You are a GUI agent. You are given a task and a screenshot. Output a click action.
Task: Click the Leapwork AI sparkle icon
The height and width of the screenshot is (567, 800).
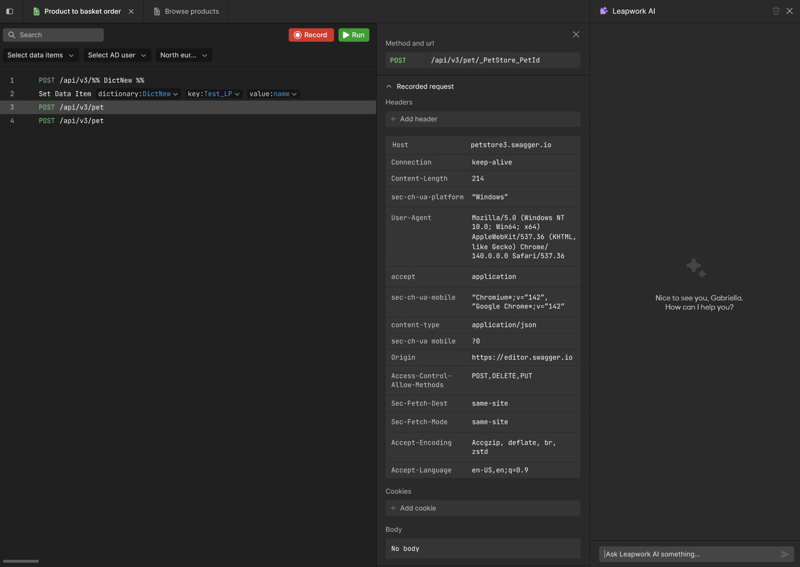604,11
